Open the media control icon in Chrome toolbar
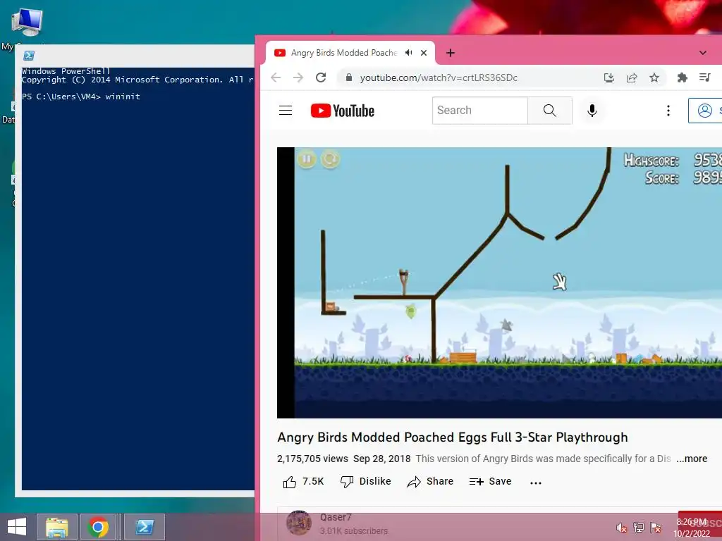 [x=705, y=77]
